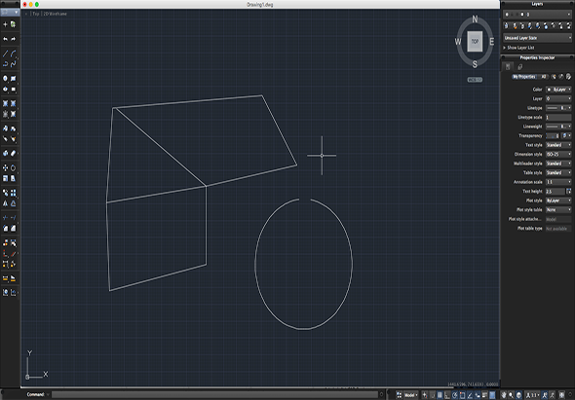Select the Fillet tool
The height and width of the screenshot is (400, 575).
tap(5, 228)
